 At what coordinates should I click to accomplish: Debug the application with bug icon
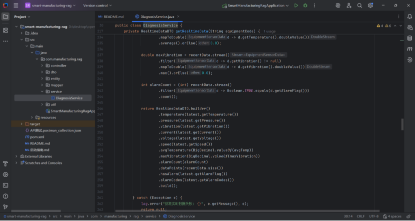tap(305, 5)
